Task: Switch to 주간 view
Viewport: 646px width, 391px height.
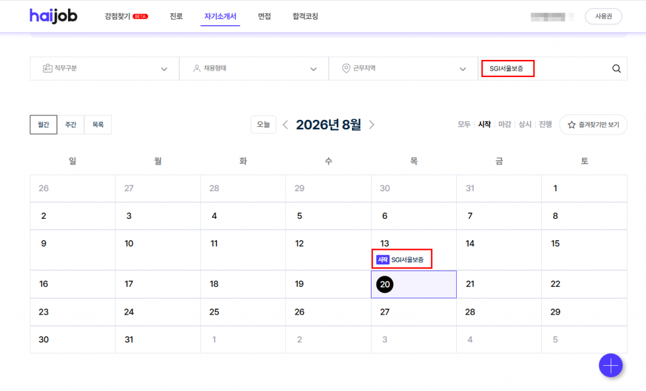Action: pyautogui.click(x=71, y=124)
